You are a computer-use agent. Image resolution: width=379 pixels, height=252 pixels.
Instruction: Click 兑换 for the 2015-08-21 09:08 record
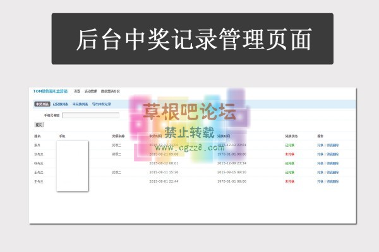pyautogui.click(x=320, y=154)
